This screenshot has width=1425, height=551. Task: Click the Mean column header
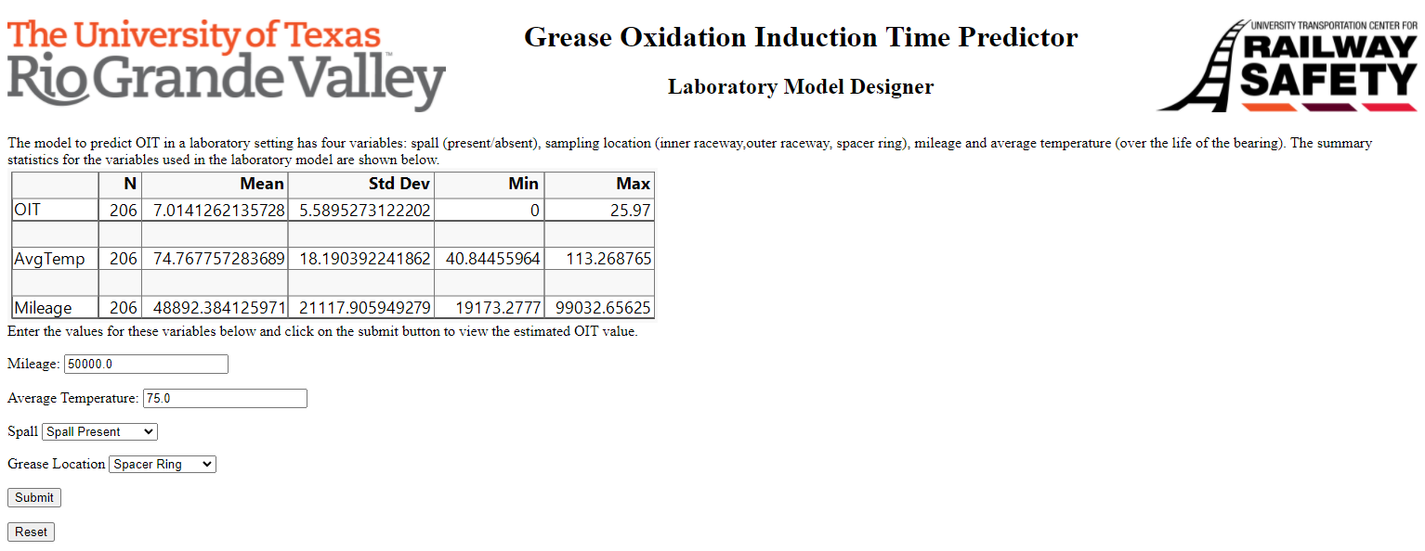tap(261, 184)
